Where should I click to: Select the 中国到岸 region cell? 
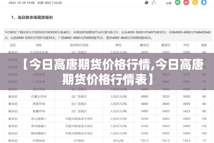click(39, 140)
